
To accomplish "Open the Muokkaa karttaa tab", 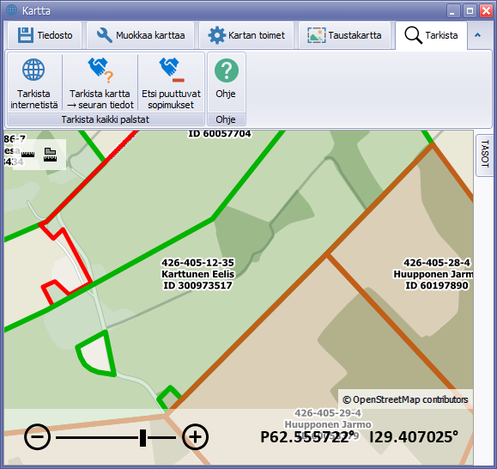I will (x=141, y=35).
